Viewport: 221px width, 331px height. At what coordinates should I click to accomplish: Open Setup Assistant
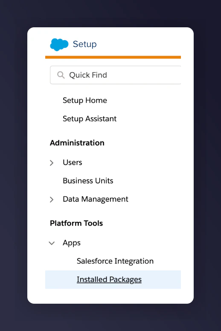pos(90,119)
